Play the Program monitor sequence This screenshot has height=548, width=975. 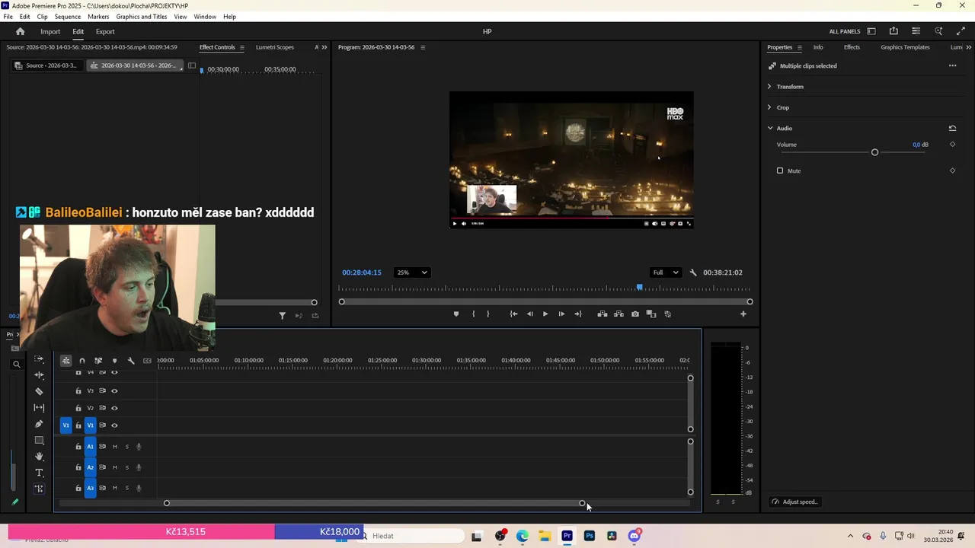click(x=545, y=314)
